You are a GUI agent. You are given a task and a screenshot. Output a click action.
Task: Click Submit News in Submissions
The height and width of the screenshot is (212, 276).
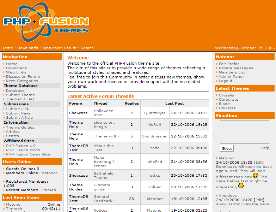18,113
